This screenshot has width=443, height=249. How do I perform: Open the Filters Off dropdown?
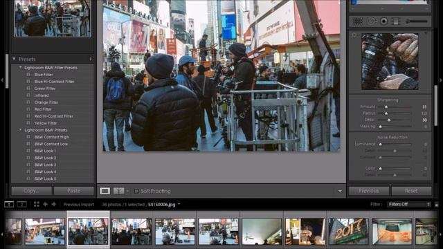pos(409,205)
